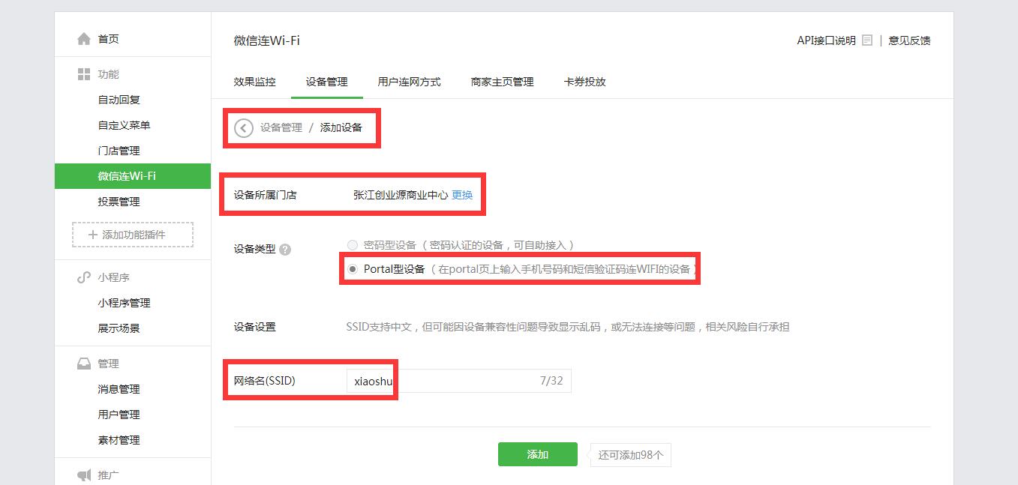1018x485 pixels.
Task: Click the 网络名(SSID) input field
Action: pyautogui.click(x=458, y=381)
